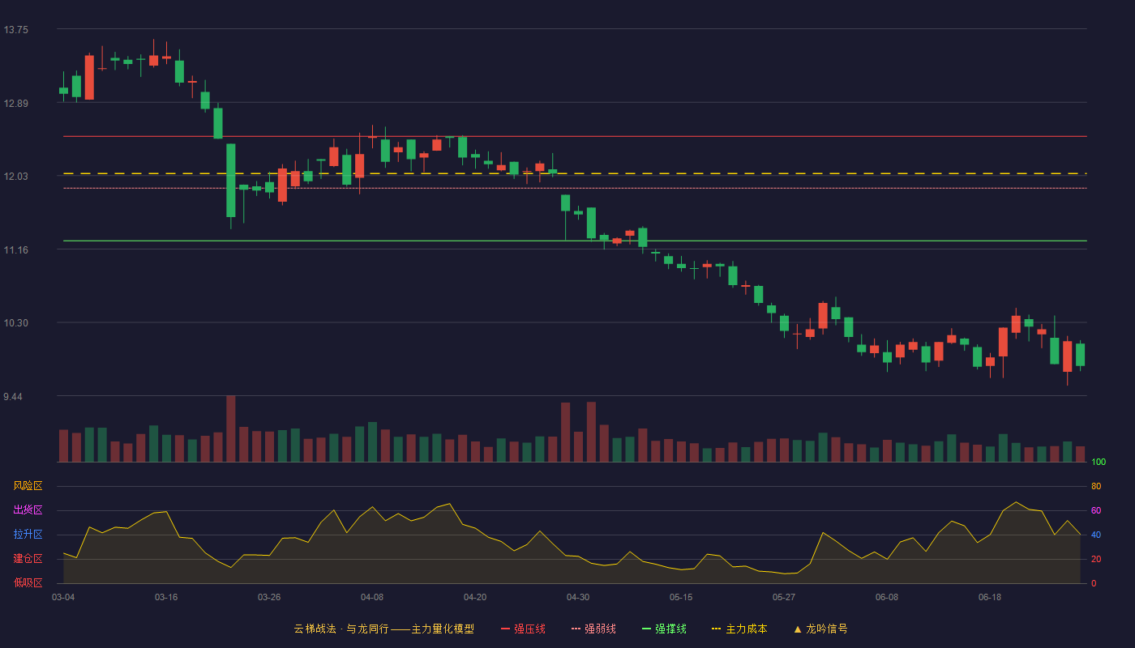Click the 拉升区 zone label
Viewport: 1135px width, 648px height.
tap(28, 535)
